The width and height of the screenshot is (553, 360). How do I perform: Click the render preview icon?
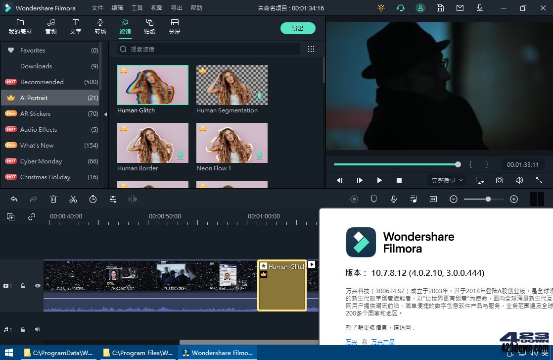354,199
